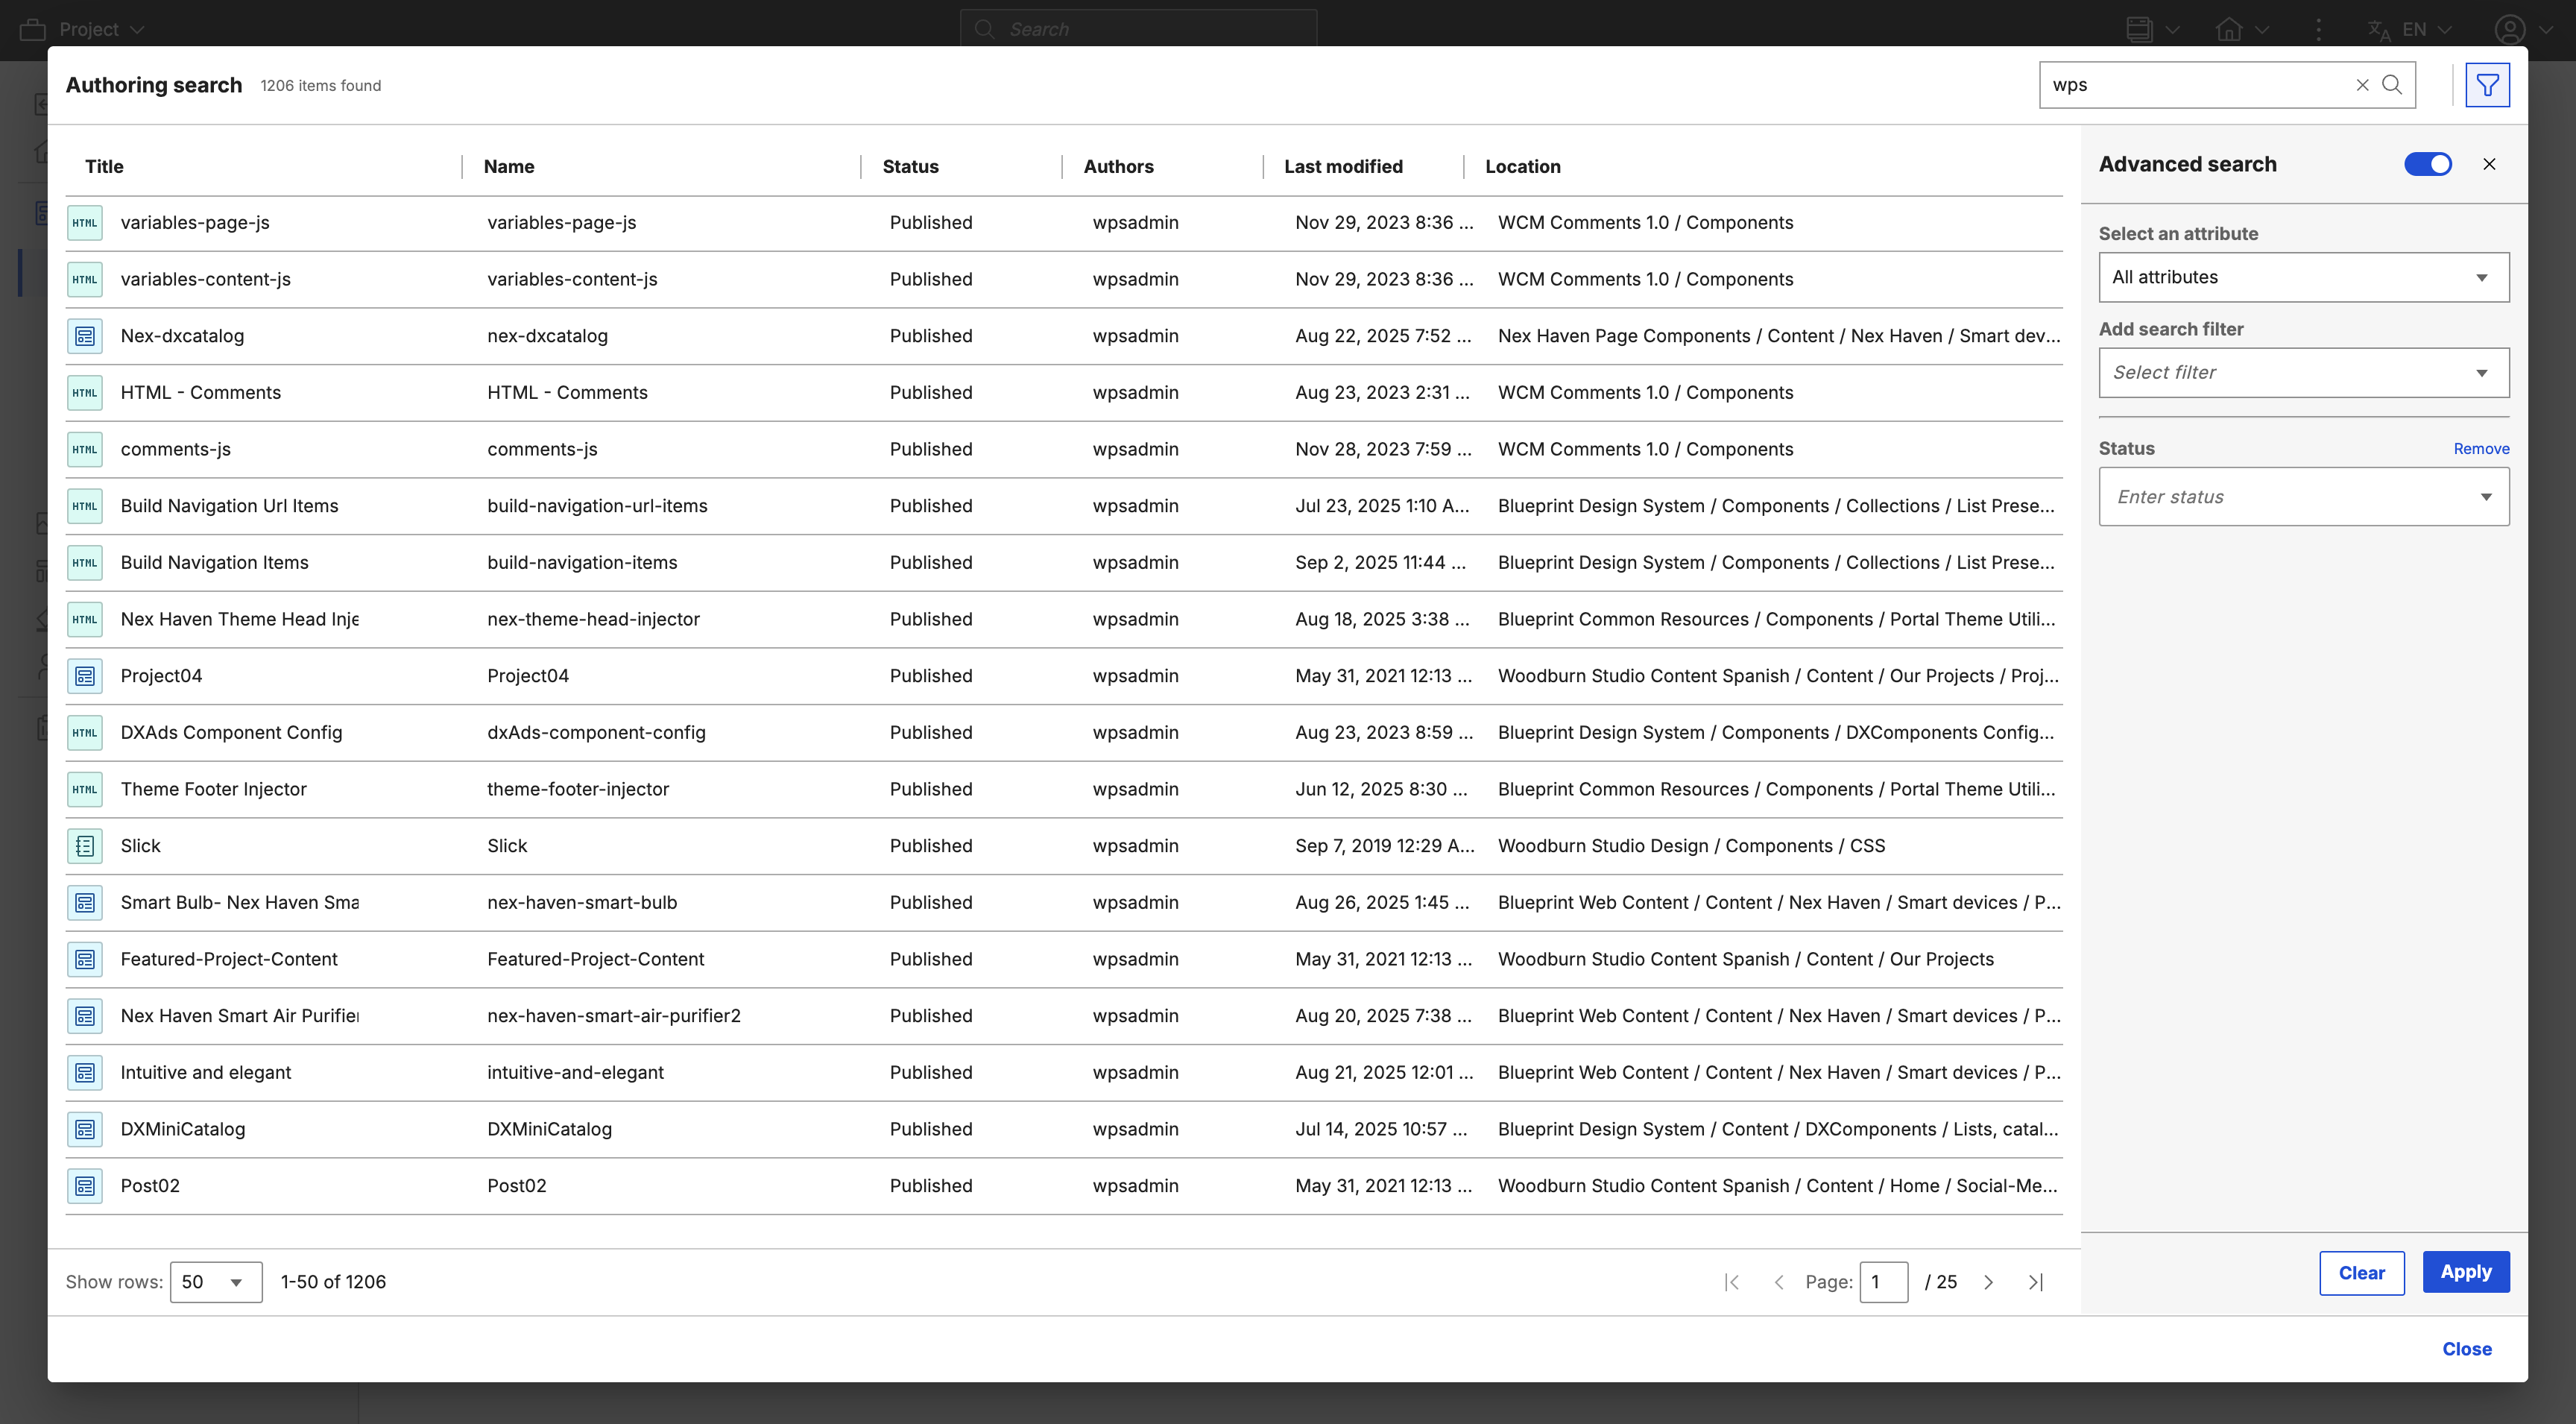Open the Select filter dropdown
This screenshot has height=1424, width=2576.
(2303, 373)
